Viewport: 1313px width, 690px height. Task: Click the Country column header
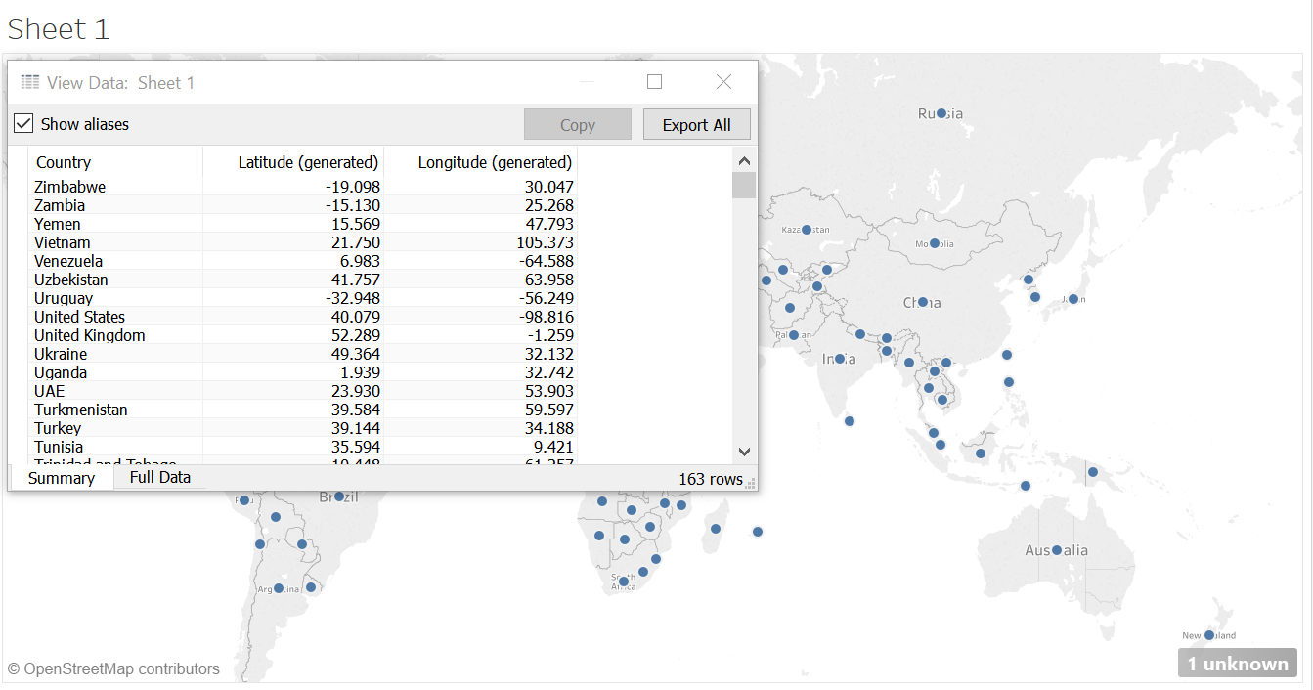tap(64, 162)
